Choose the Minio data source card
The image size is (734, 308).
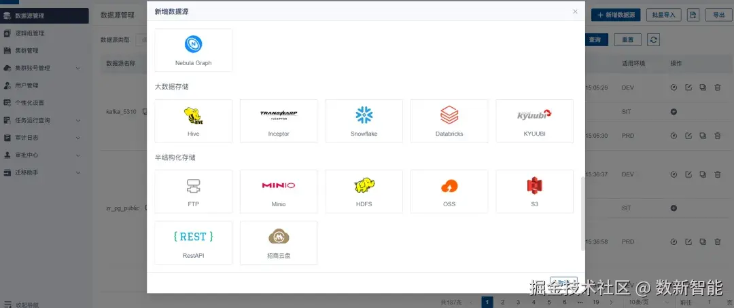point(279,191)
